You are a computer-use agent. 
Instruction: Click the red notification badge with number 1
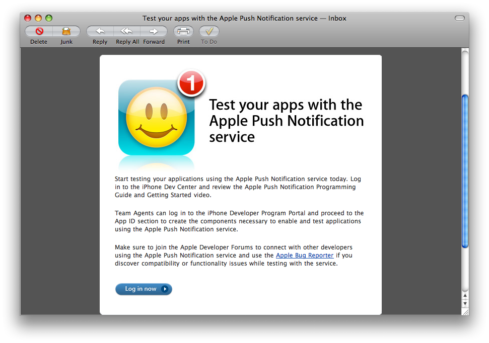click(x=191, y=83)
